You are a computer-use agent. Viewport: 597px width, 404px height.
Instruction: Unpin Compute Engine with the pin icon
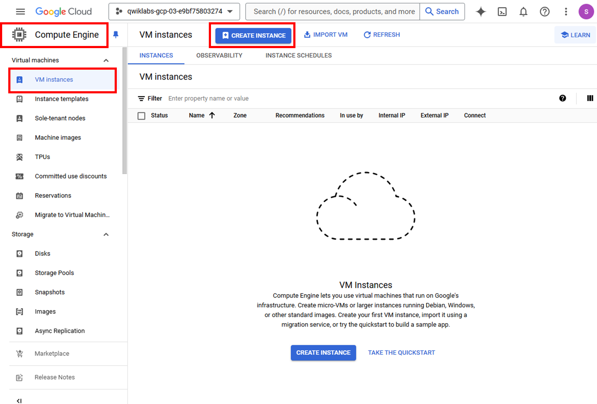[x=116, y=34]
